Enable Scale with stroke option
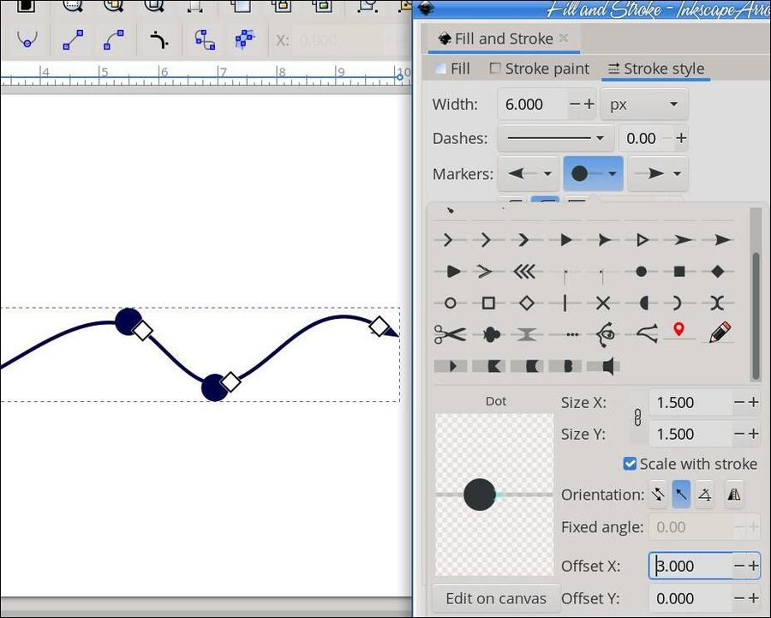This screenshot has width=771, height=618. pos(630,464)
